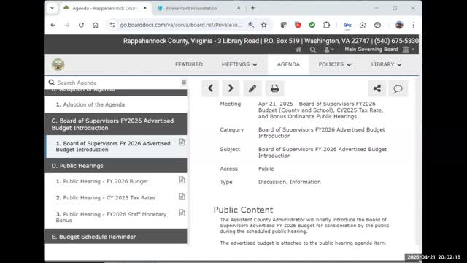Open the comment speech bubble icon
The width and height of the screenshot is (467, 263).
coord(398,88)
